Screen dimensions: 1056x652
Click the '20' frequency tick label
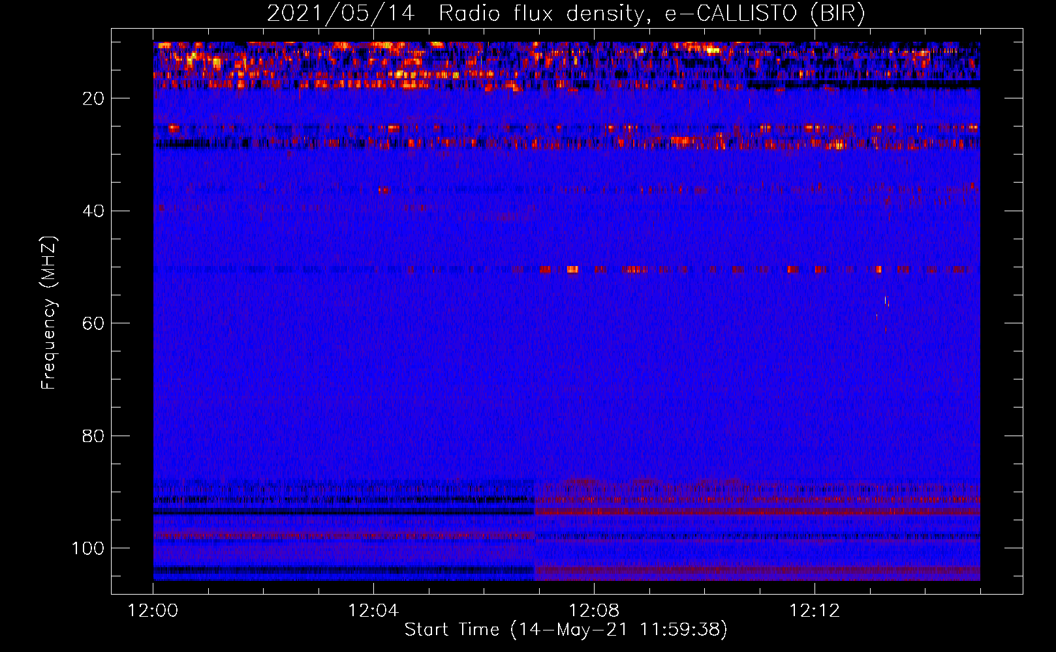pyautogui.click(x=94, y=98)
